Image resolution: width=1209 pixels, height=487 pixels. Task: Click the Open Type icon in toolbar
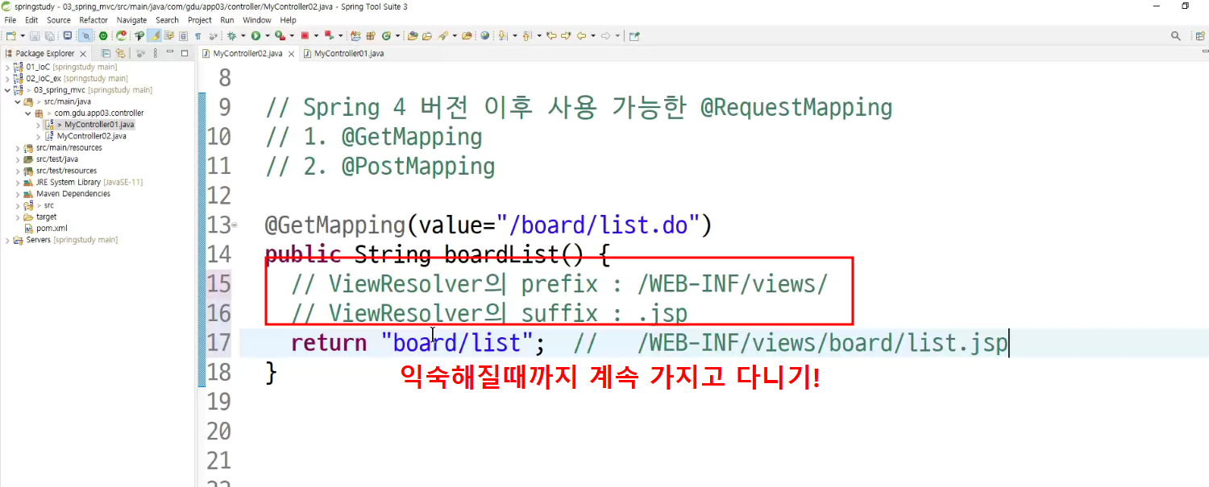coord(413,35)
